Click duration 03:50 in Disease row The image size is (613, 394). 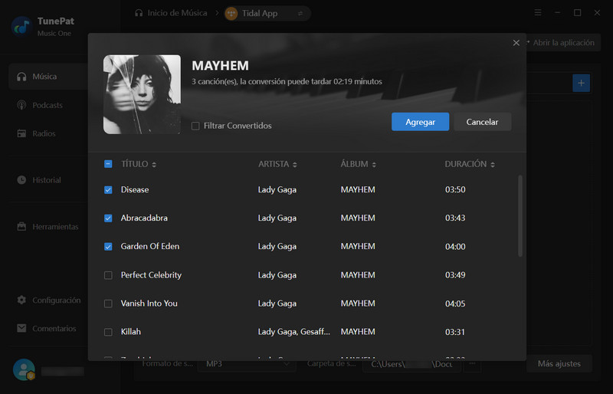click(455, 190)
